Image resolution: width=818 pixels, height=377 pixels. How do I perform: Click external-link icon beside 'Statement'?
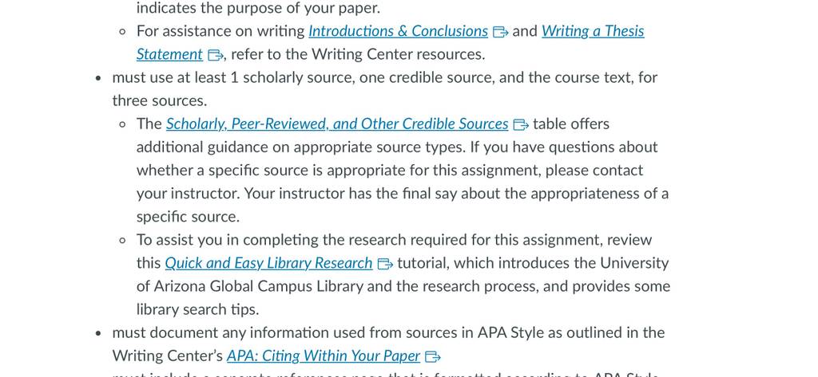[216, 55]
